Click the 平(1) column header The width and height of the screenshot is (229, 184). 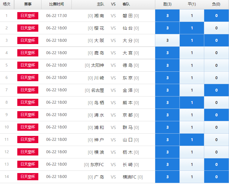pos(192,4)
